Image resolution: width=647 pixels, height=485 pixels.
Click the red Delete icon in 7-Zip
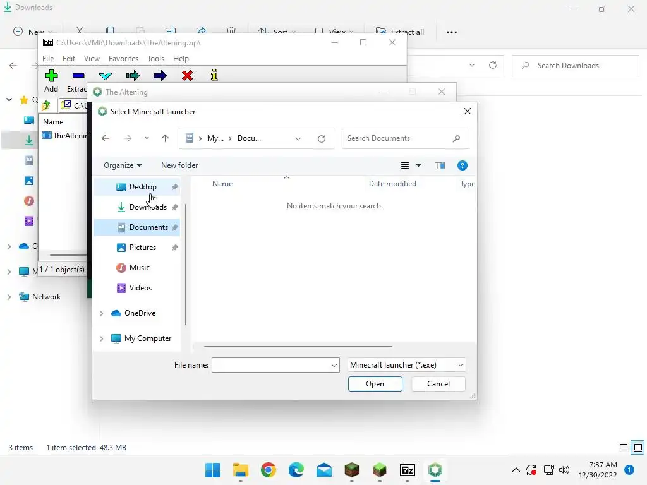[x=187, y=76]
